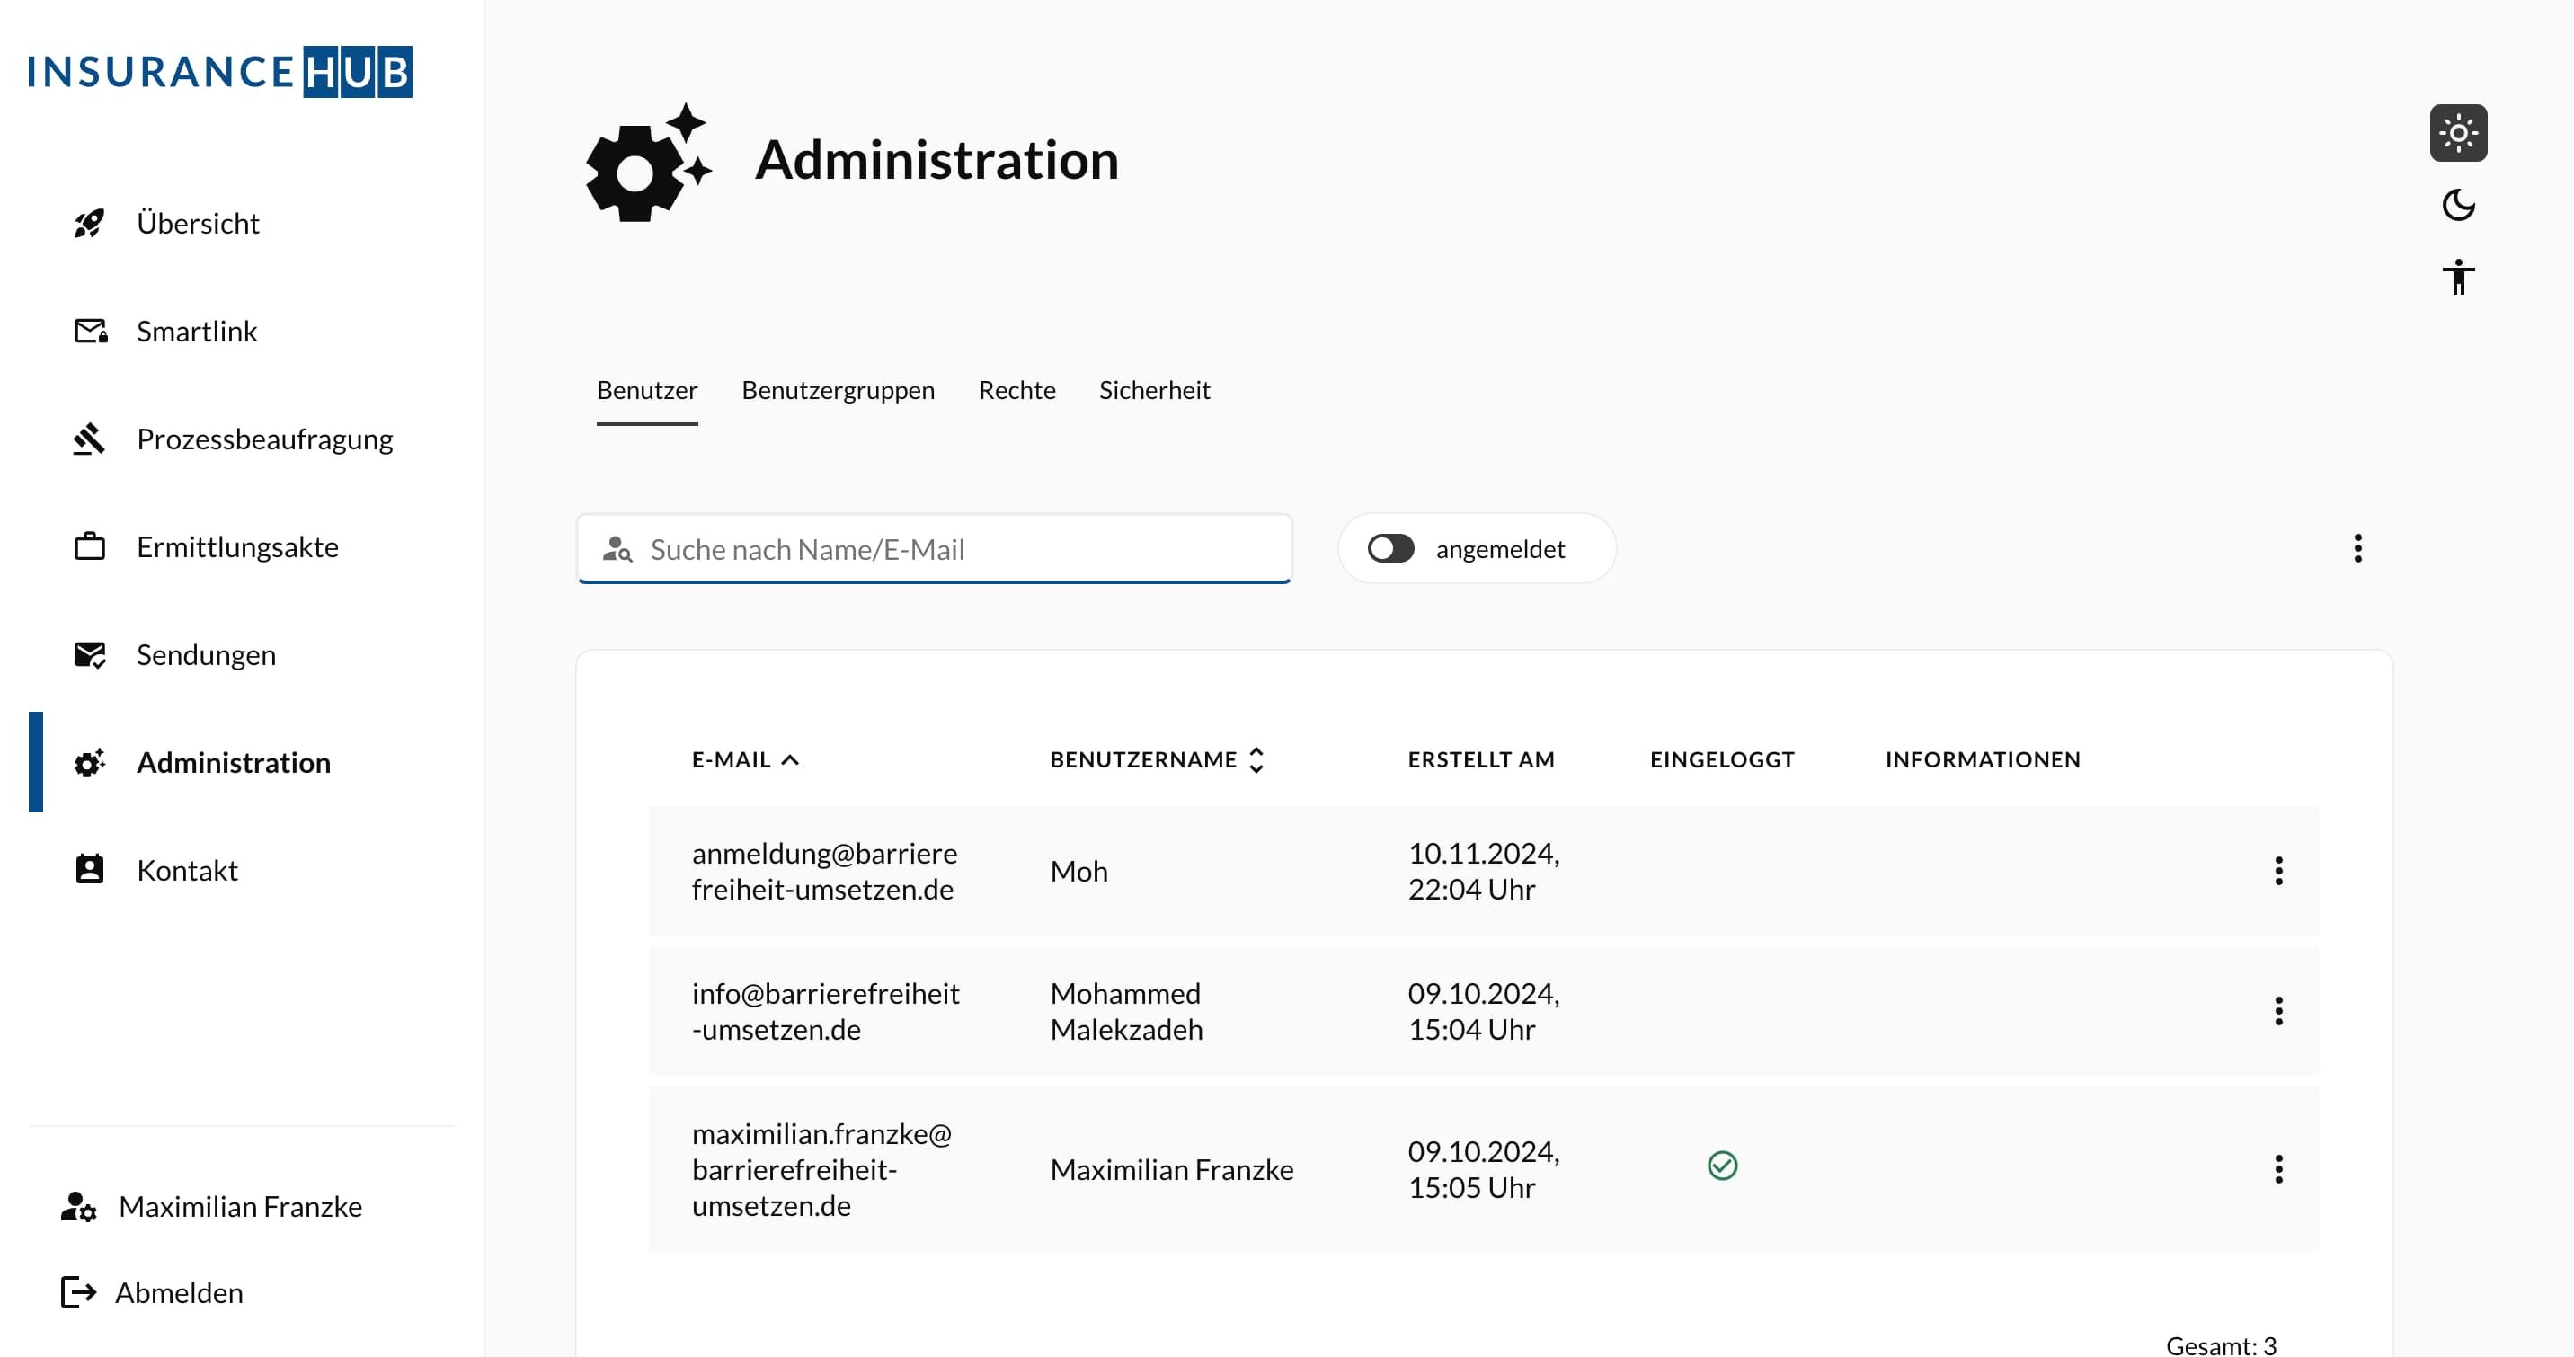Toggle the angemeldet switch
Screen dimensions: 2574x1357
point(1391,548)
